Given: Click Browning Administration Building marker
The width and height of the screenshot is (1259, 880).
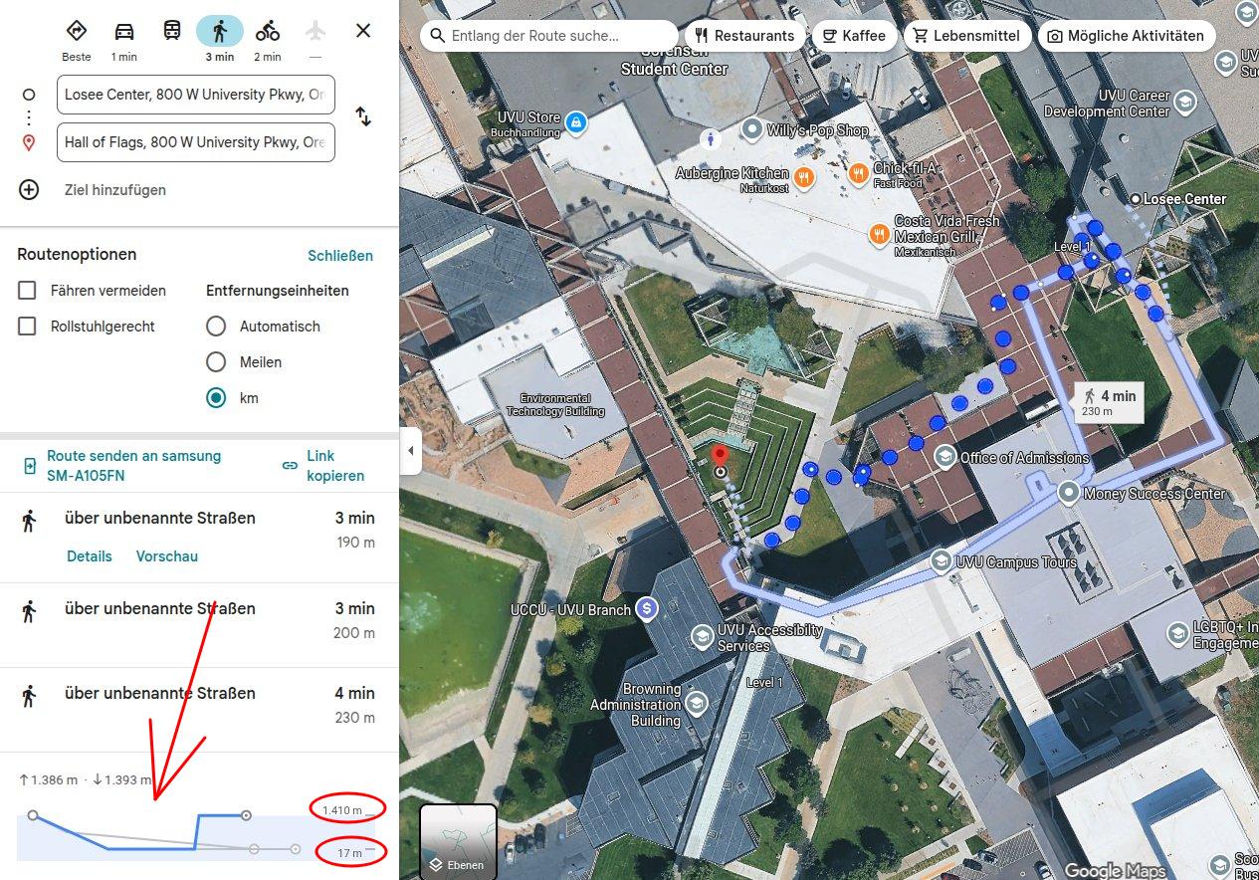Looking at the screenshot, I should click(x=696, y=703).
